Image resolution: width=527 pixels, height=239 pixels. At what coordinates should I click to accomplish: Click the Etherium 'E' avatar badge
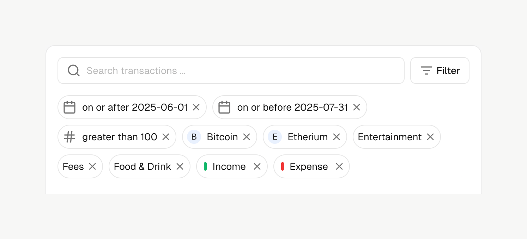tap(275, 137)
